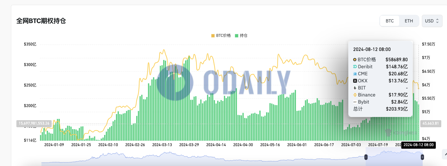Click the Deribit icon in tooltip
Screen dimensions: 447x166
click(x=355, y=67)
